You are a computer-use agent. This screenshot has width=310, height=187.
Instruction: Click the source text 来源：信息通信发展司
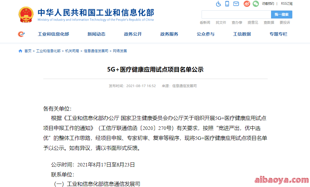point(179,86)
